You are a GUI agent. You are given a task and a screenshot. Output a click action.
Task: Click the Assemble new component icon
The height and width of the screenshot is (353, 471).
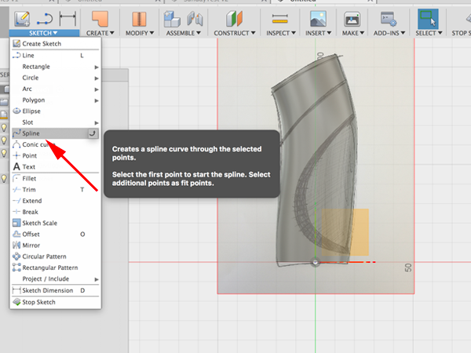172,19
